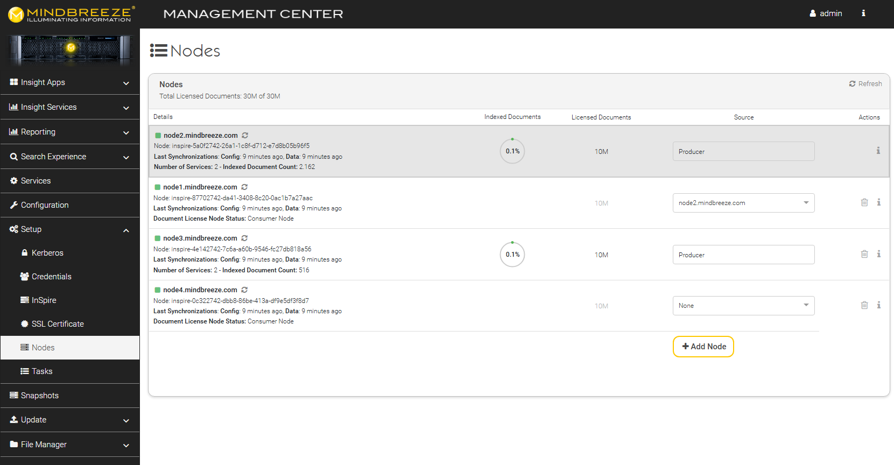
Task: Click the sync icon beside node1.mindbreeze.com
Action: (244, 187)
